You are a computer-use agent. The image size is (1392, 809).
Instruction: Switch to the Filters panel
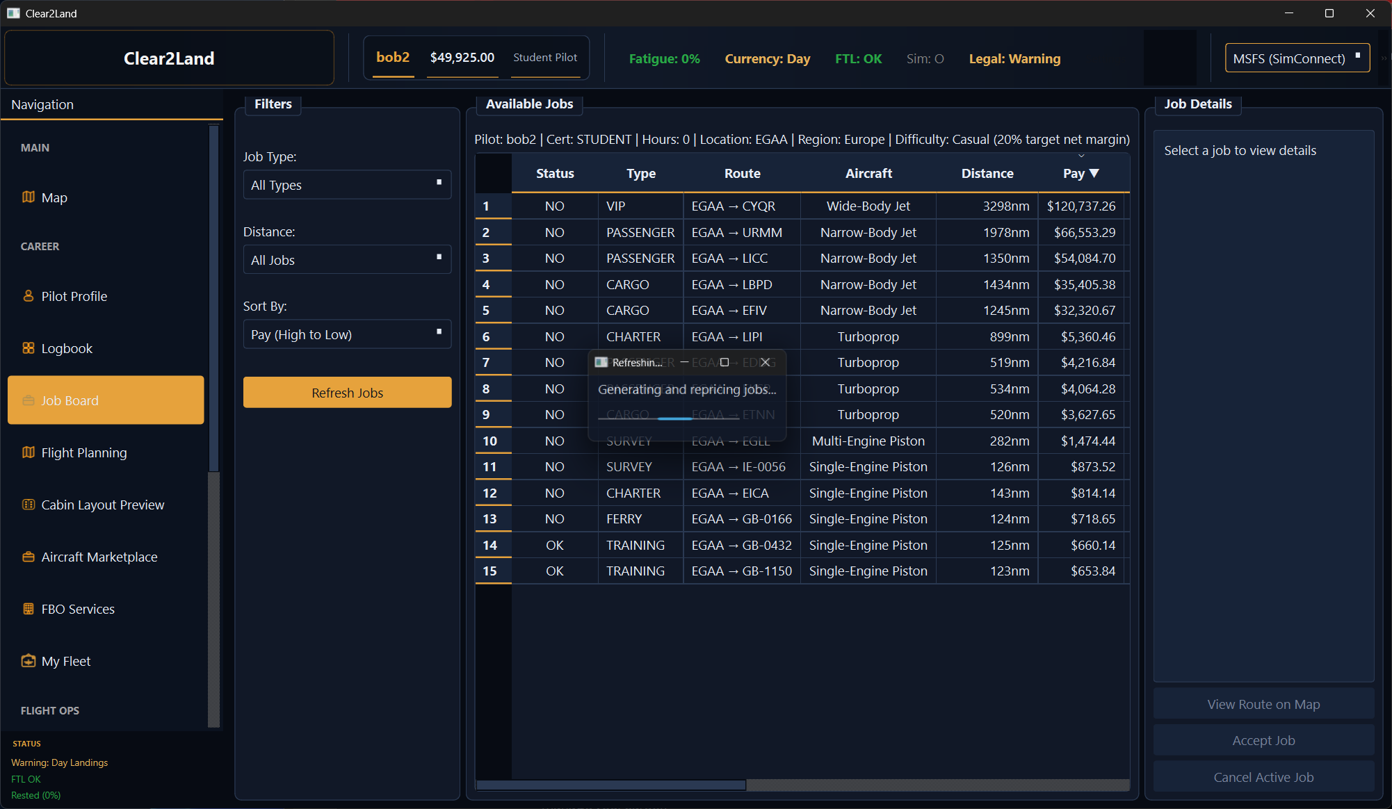pos(273,104)
